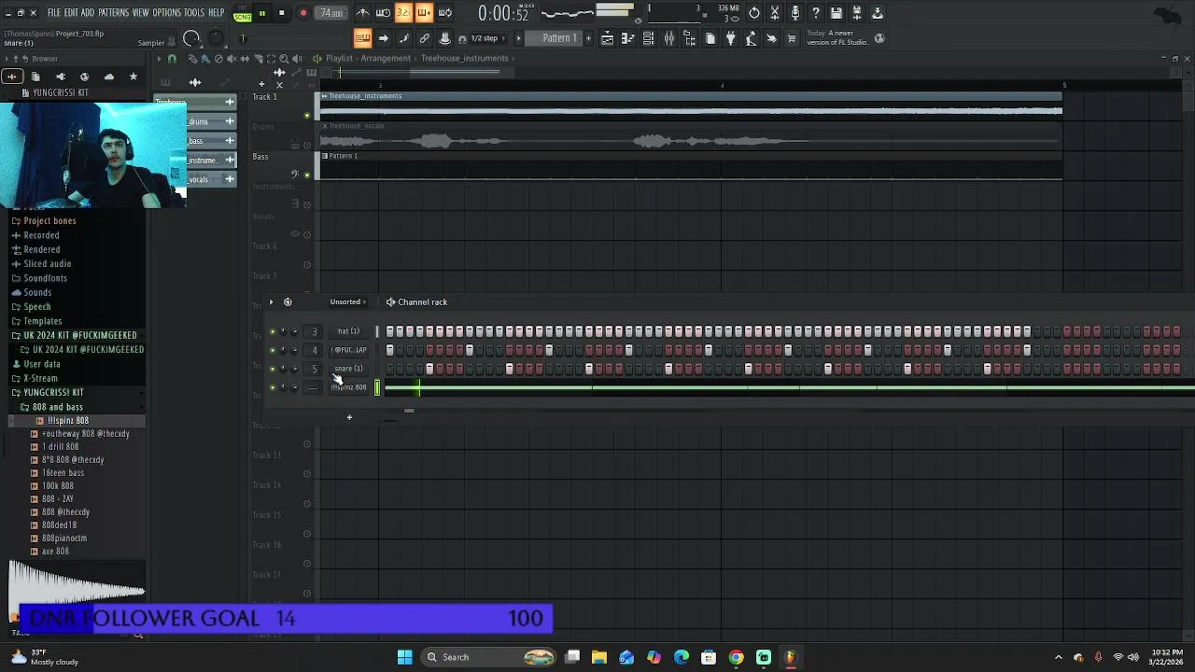Click the auto-scroll arrow icon
Image resolution: width=1195 pixels, height=672 pixels.
384,38
